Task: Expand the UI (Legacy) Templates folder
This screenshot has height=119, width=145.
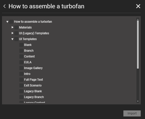Action: pyautogui.click(x=13, y=33)
